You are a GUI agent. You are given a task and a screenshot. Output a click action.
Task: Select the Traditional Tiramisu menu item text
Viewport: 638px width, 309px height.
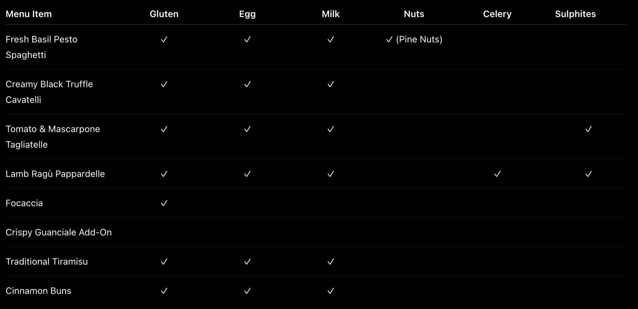coord(47,262)
